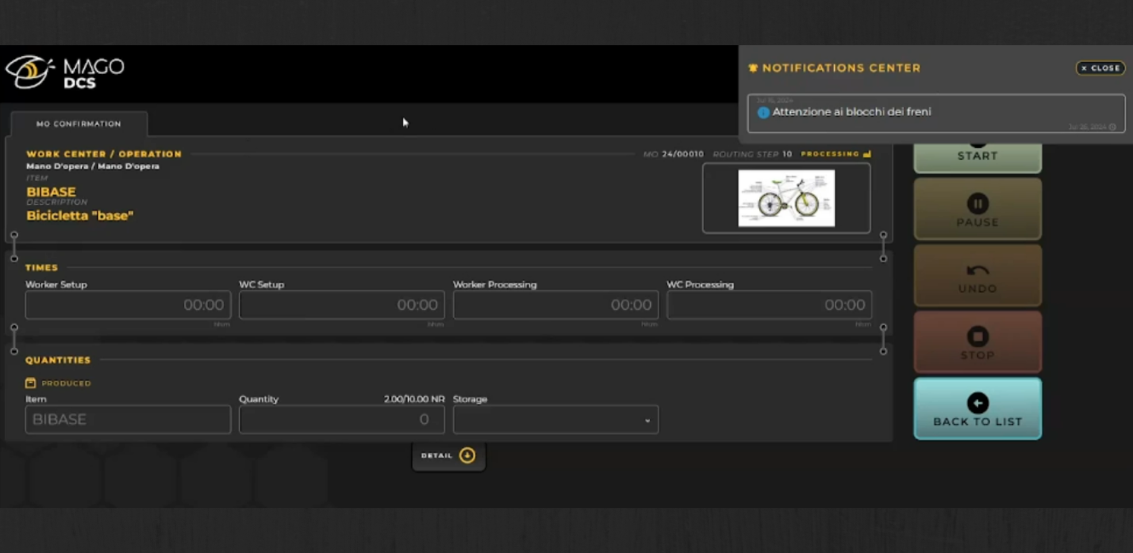Click the Notifications Center bell icon

click(753, 68)
